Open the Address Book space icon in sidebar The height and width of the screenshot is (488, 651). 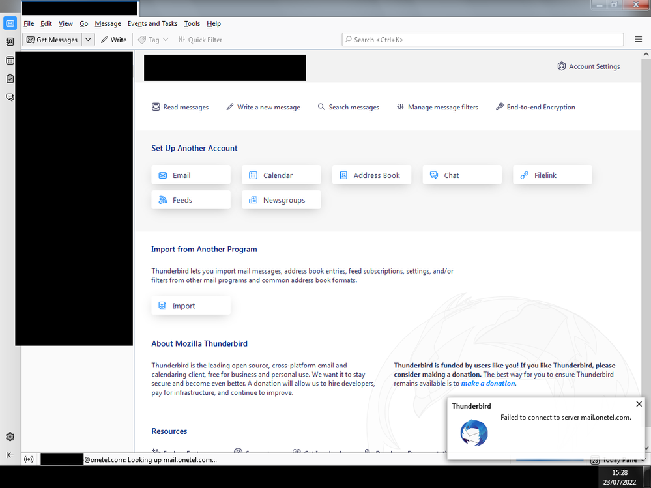pyautogui.click(x=10, y=42)
